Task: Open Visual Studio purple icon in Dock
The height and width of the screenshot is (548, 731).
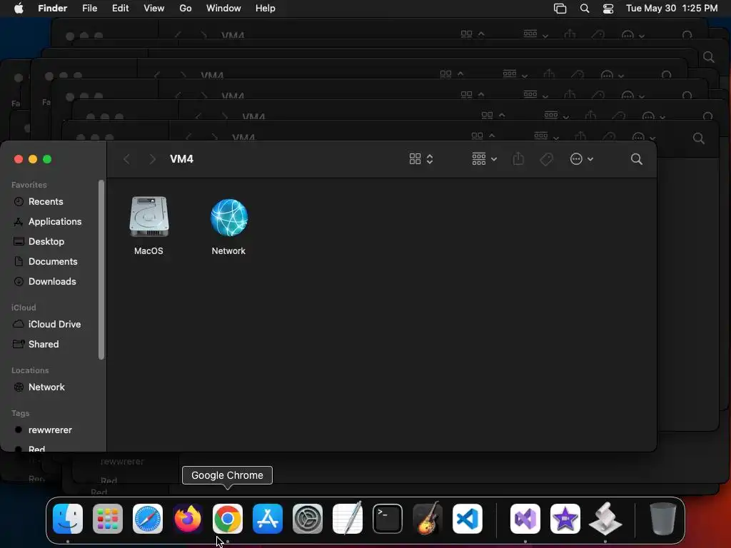Action: (525, 519)
